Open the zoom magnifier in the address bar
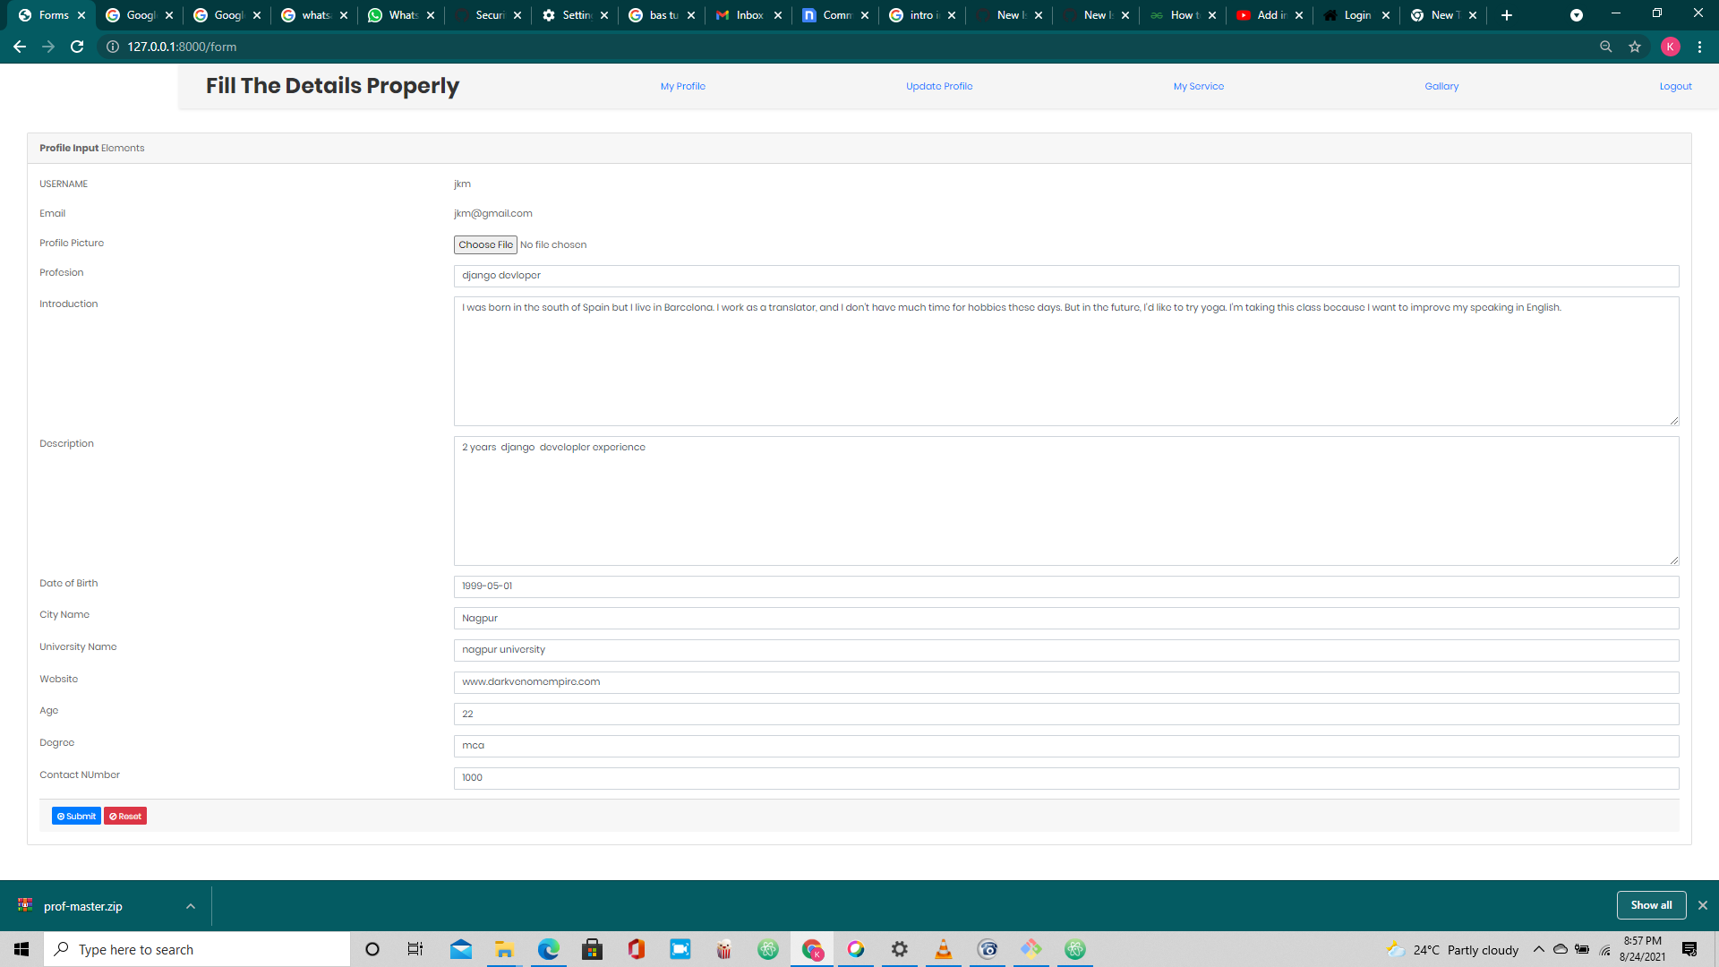The width and height of the screenshot is (1719, 967). point(1605,47)
